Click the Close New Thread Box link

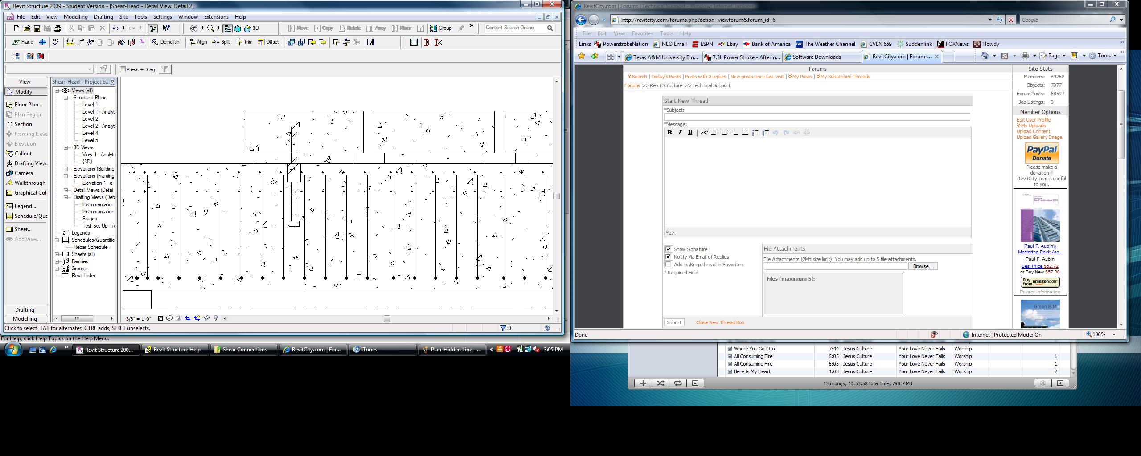[720, 322]
